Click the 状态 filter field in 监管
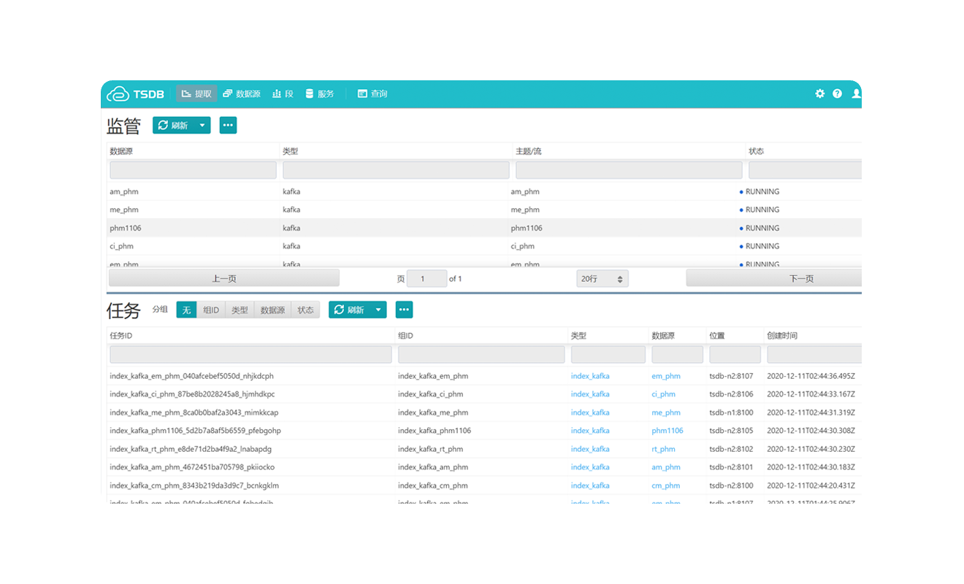Image resolution: width=964 pixels, height=584 pixels. 805,170
